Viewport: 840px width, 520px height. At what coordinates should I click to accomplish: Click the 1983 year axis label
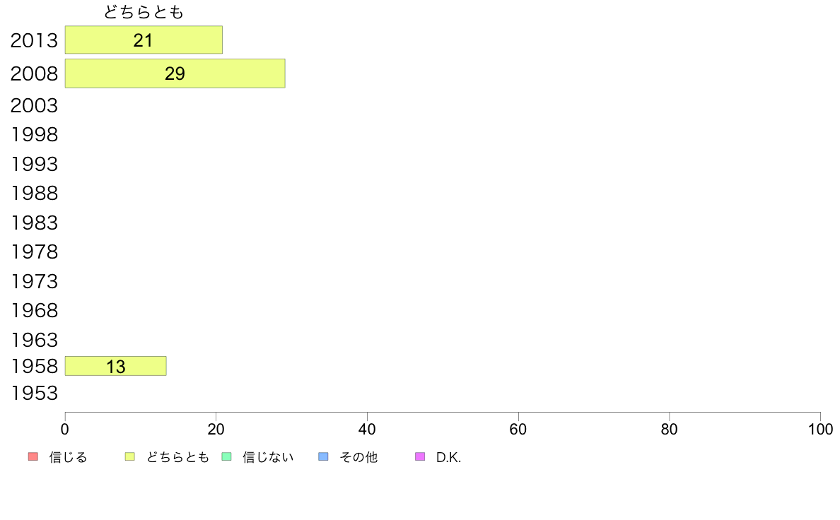(34, 223)
